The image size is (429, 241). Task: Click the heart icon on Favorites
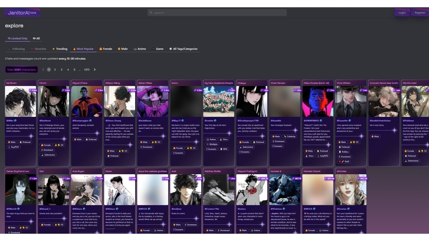(32, 49)
